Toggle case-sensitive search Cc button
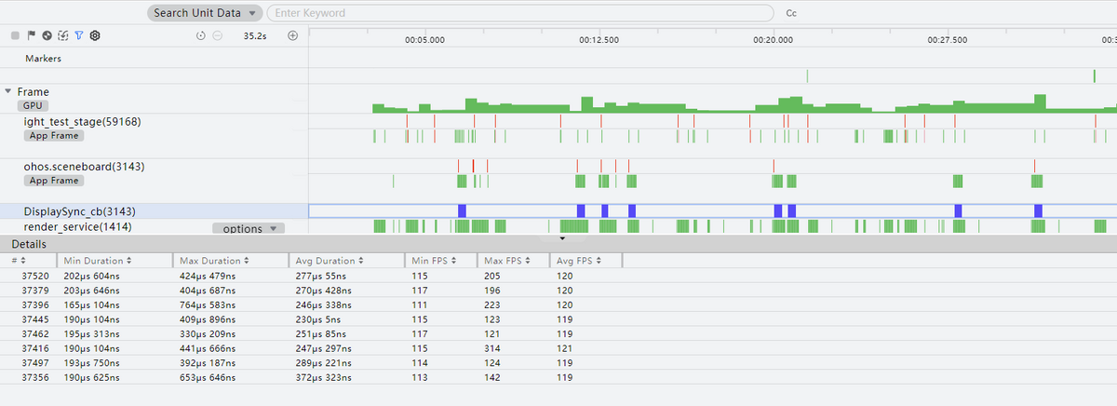The width and height of the screenshot is (1117, 406). pos(791,13)
